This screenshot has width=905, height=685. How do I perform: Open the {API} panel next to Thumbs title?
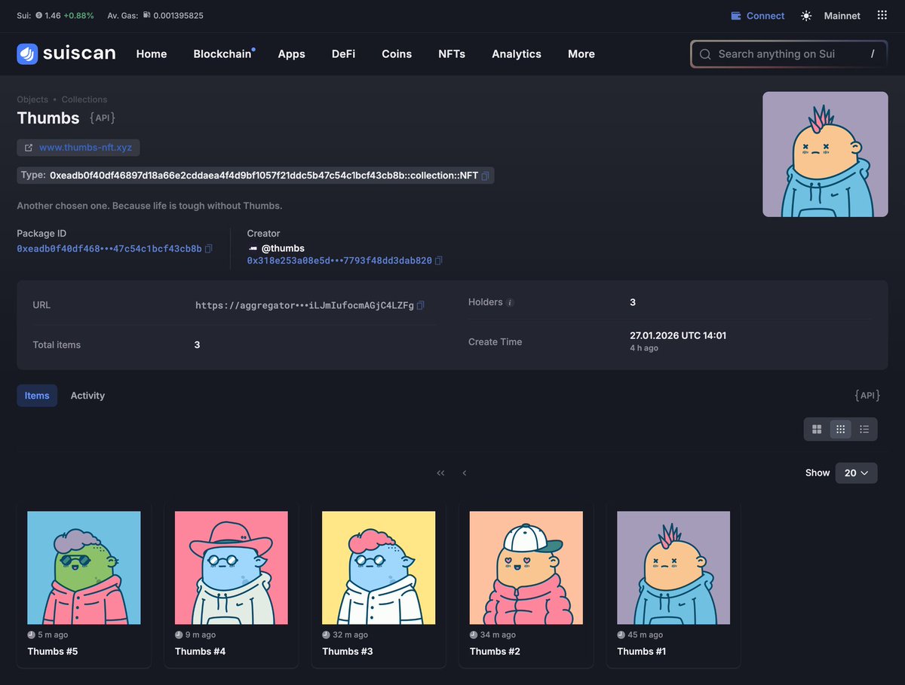point(103,118)
